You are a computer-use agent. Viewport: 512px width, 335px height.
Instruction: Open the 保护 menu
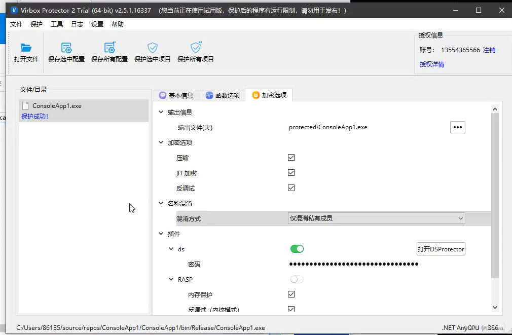tap(36, 24)
